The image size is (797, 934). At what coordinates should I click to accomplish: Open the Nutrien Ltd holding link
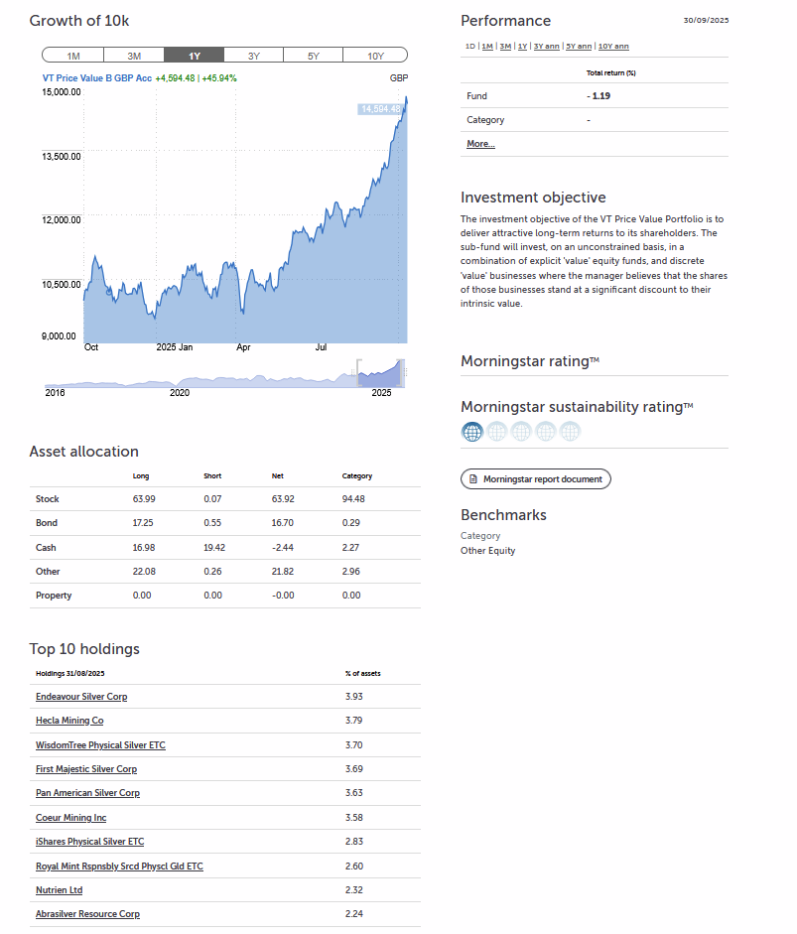coord(59,890)
